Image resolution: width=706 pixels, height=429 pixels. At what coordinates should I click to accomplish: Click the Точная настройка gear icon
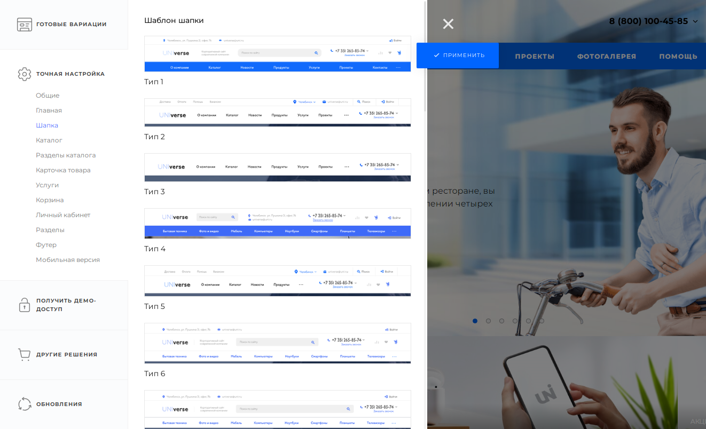[x=25, y=74]
